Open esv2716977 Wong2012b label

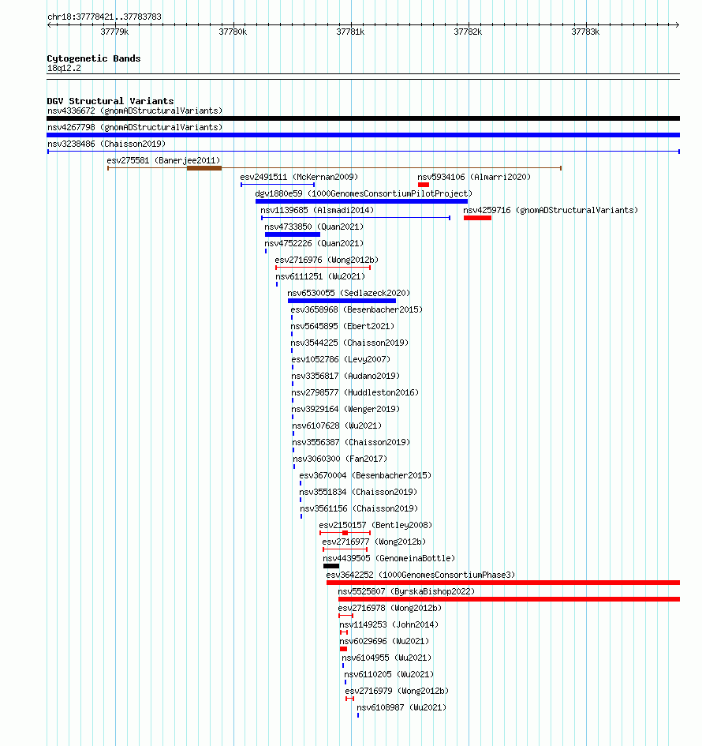pos(374,542)
